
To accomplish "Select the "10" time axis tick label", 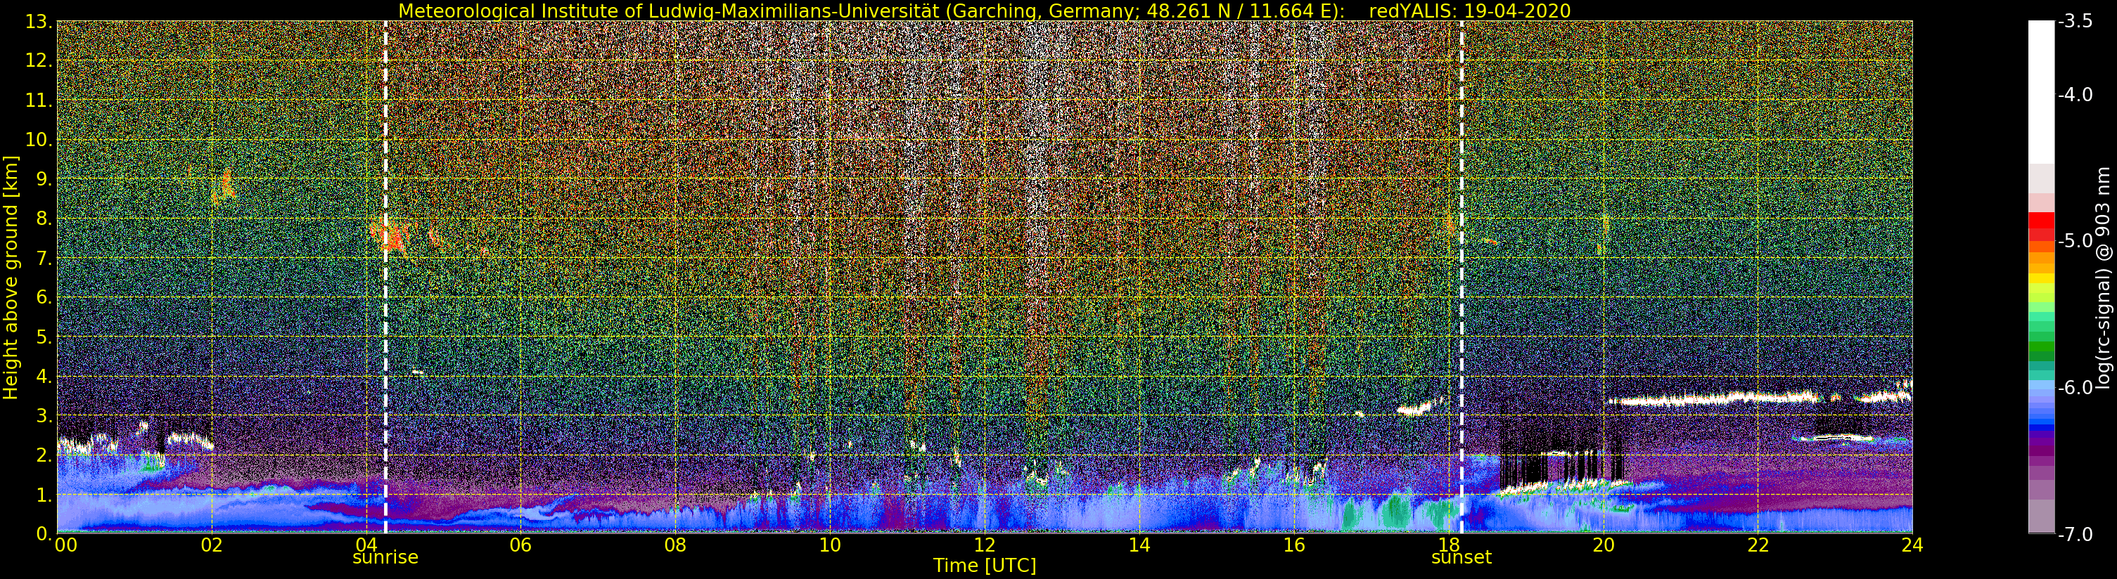I will coord(829,545).
